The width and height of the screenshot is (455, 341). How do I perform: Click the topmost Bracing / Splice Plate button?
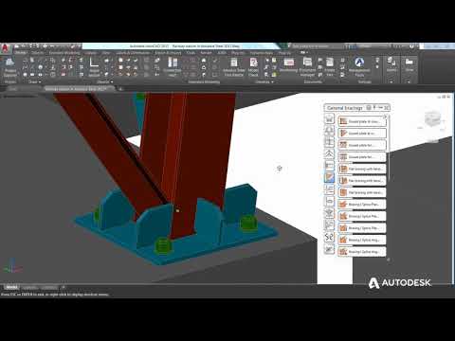tap(362, 205)
